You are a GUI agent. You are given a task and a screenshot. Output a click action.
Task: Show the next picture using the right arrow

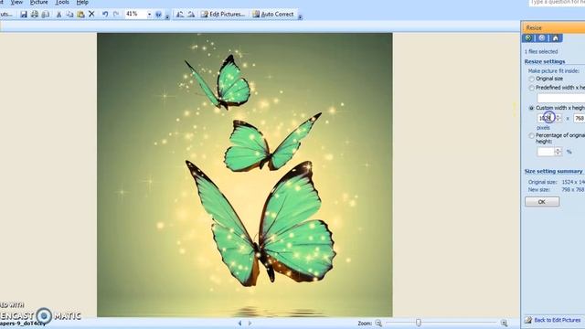point(250,323)
